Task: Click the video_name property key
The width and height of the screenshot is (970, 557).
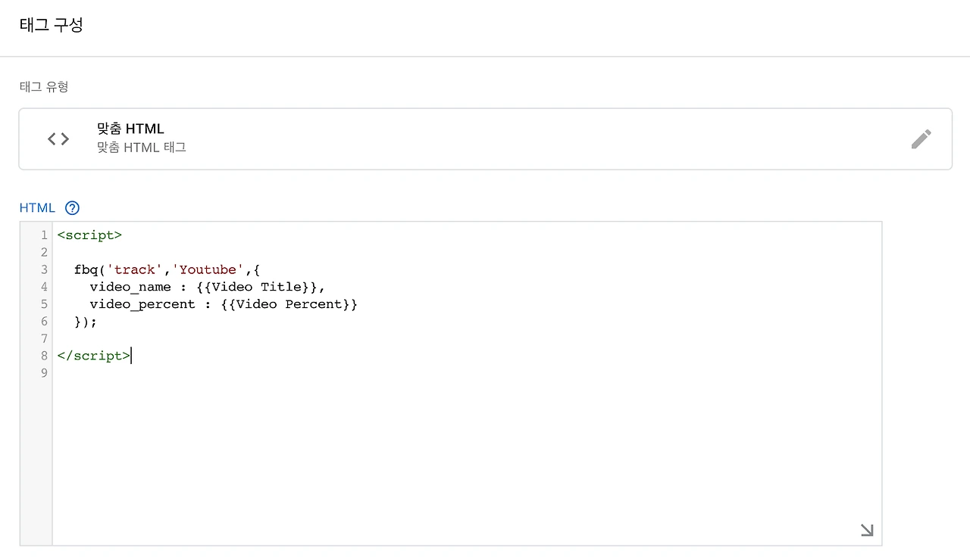Action: (x=130, y=288)
